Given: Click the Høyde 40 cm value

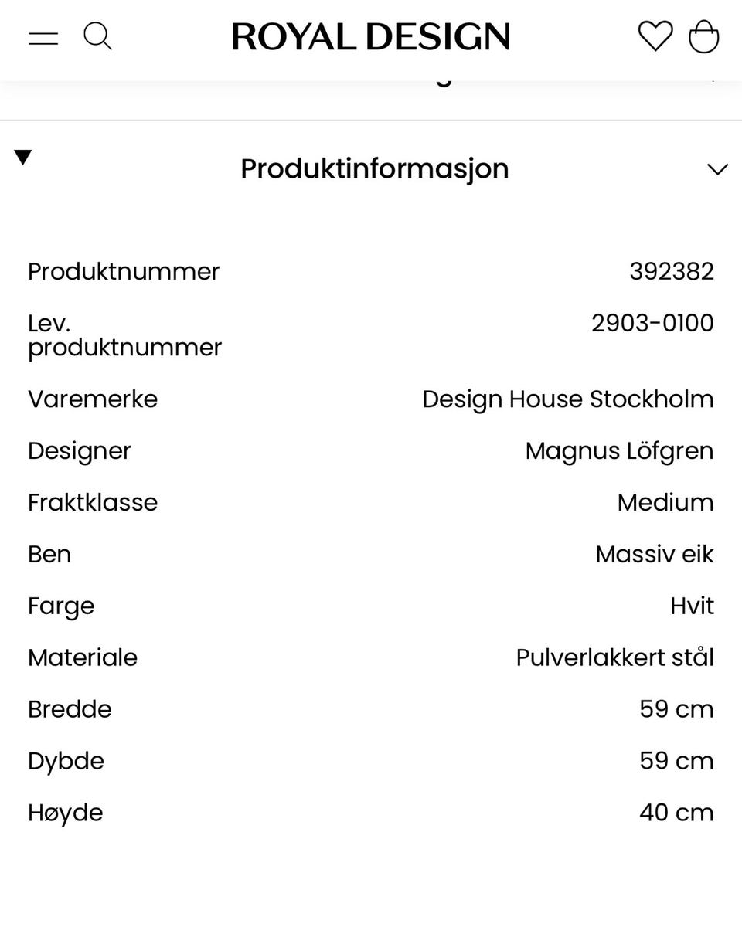Looking at the screenshot, I should click(x=676, y=813).
